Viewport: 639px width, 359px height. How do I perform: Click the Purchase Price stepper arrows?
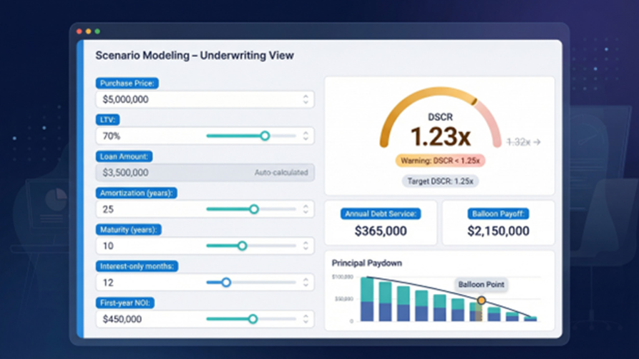(305, 99)
